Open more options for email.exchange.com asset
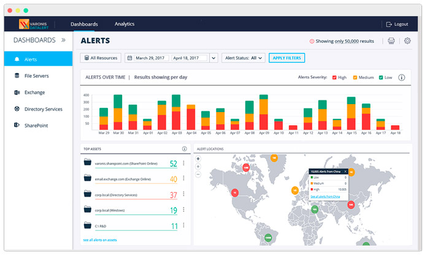427x256 pixels. 183,178
